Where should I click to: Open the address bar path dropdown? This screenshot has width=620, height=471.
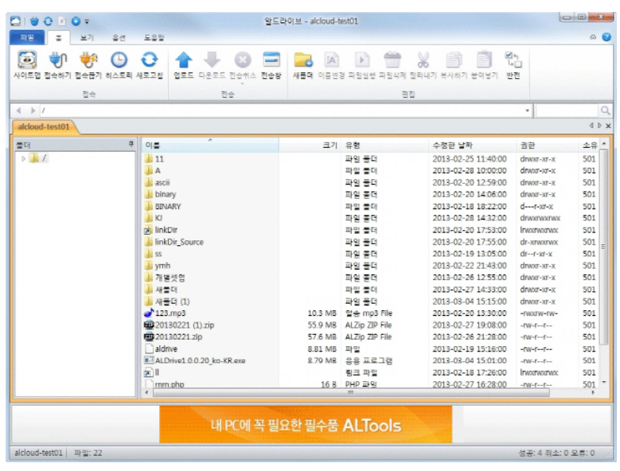pyautogui.click(x=527, y=111)
